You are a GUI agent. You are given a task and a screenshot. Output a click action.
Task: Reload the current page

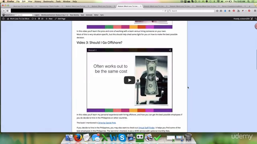pyautogui.click(x=165, y=11)
